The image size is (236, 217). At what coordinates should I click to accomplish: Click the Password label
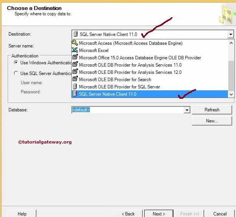tap(31, 92)
